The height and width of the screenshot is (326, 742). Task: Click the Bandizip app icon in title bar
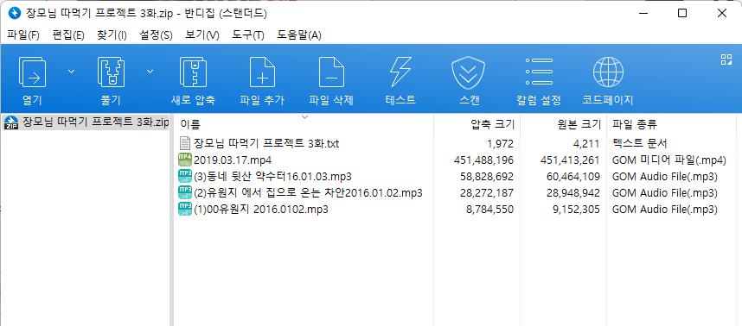14,13
